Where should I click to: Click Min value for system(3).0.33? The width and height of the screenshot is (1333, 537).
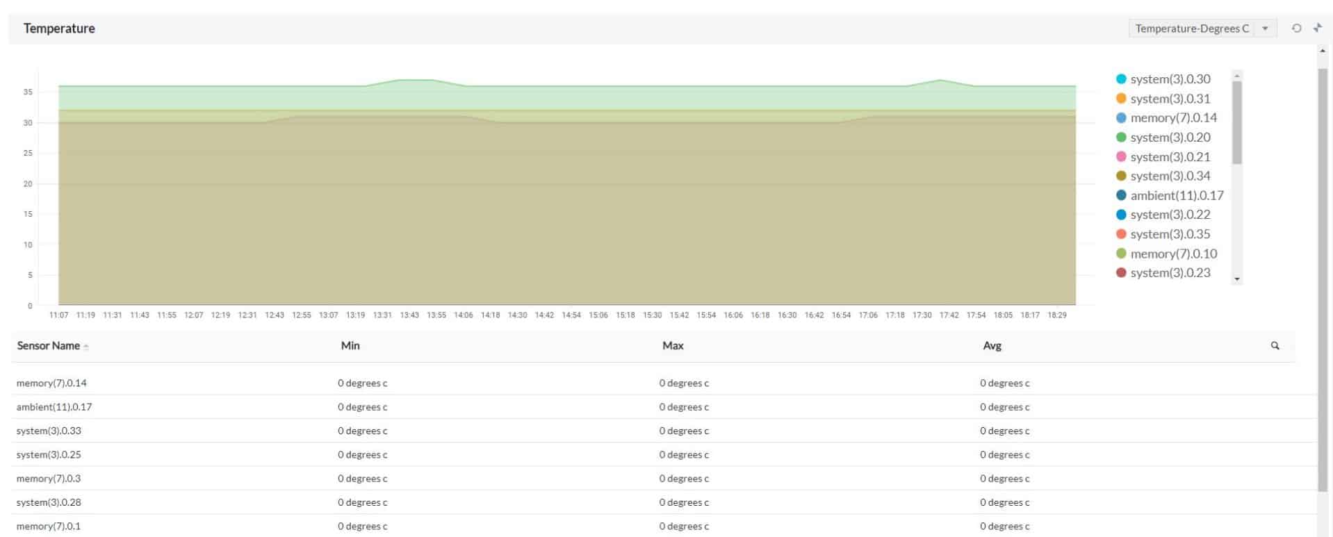tap(362, 431)
